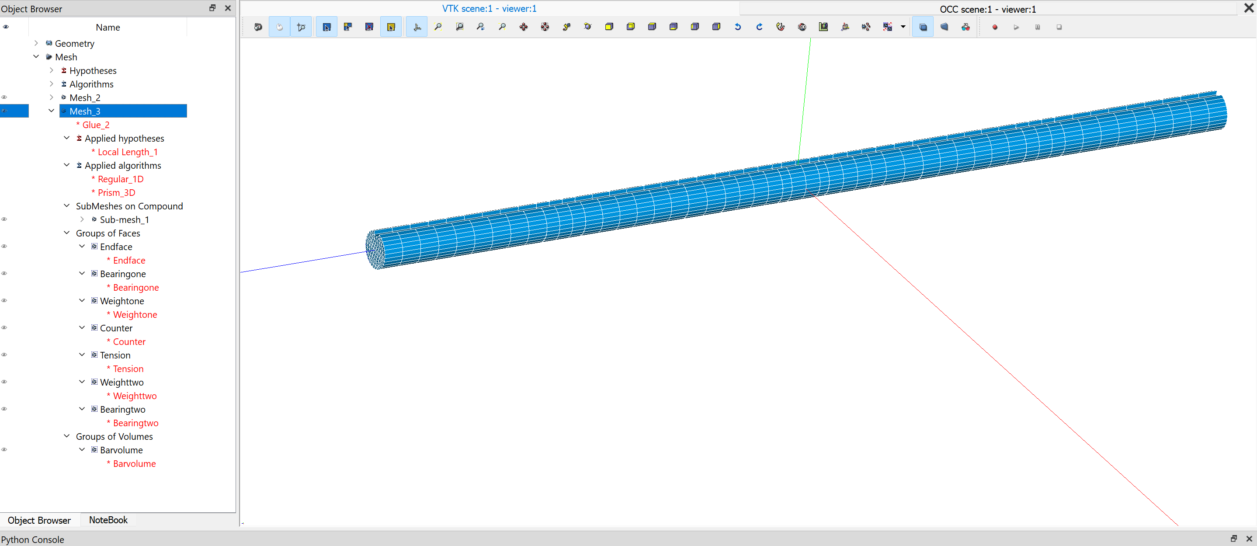Screen dimensions: 1257x546
Task: Click the Name column header
Action: pos(108,28)
